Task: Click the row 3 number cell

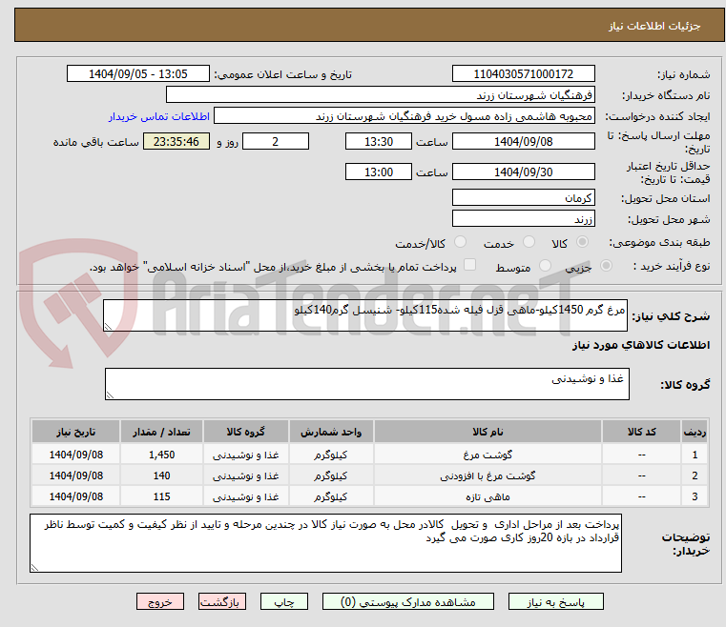Action: coord(695,496)
